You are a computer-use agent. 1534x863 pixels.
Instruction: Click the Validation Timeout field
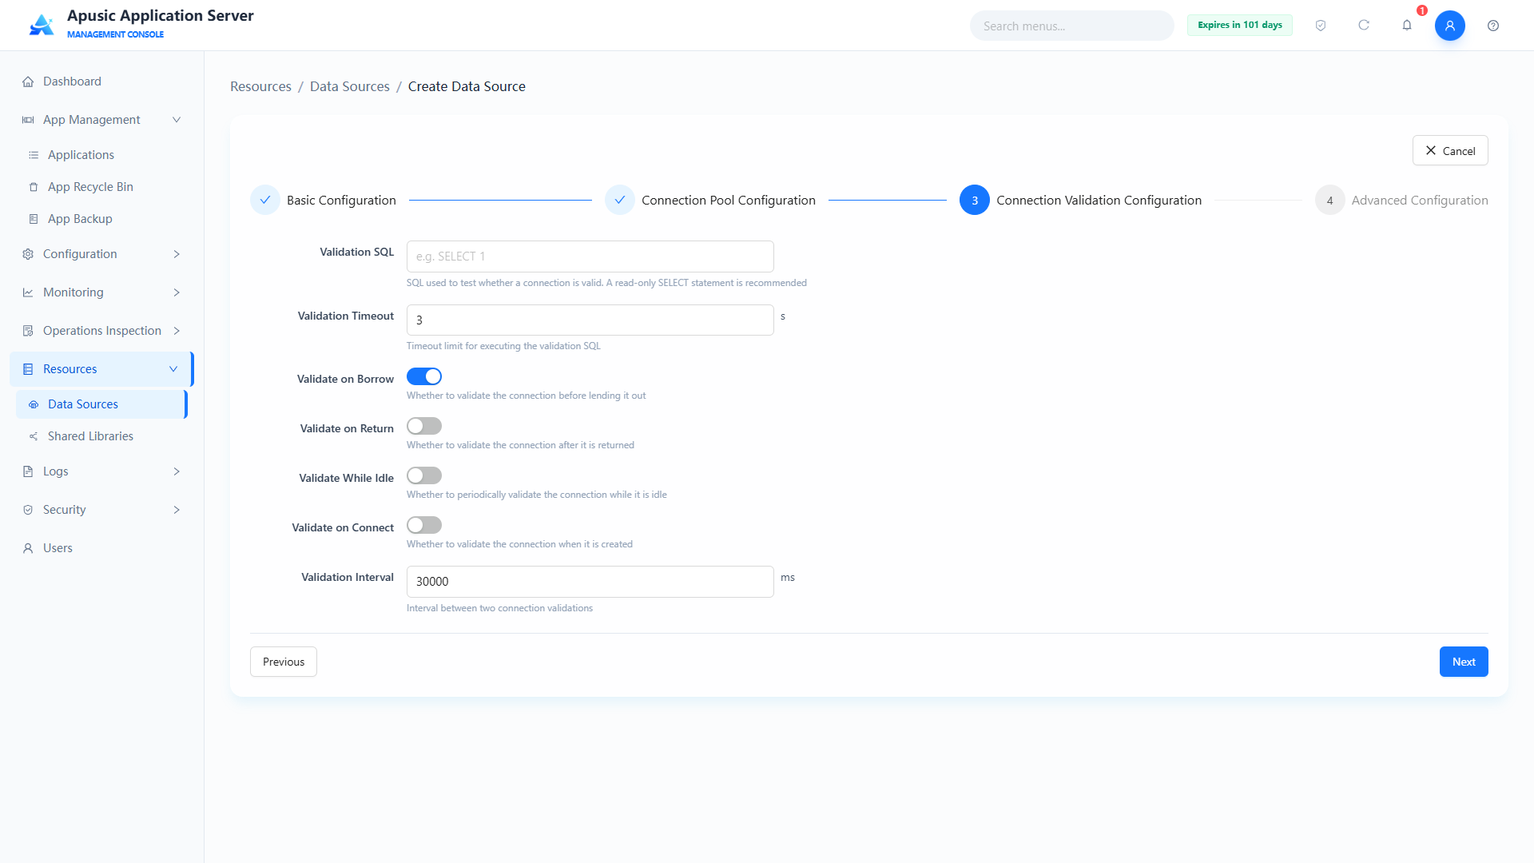(x=590, y=320)
